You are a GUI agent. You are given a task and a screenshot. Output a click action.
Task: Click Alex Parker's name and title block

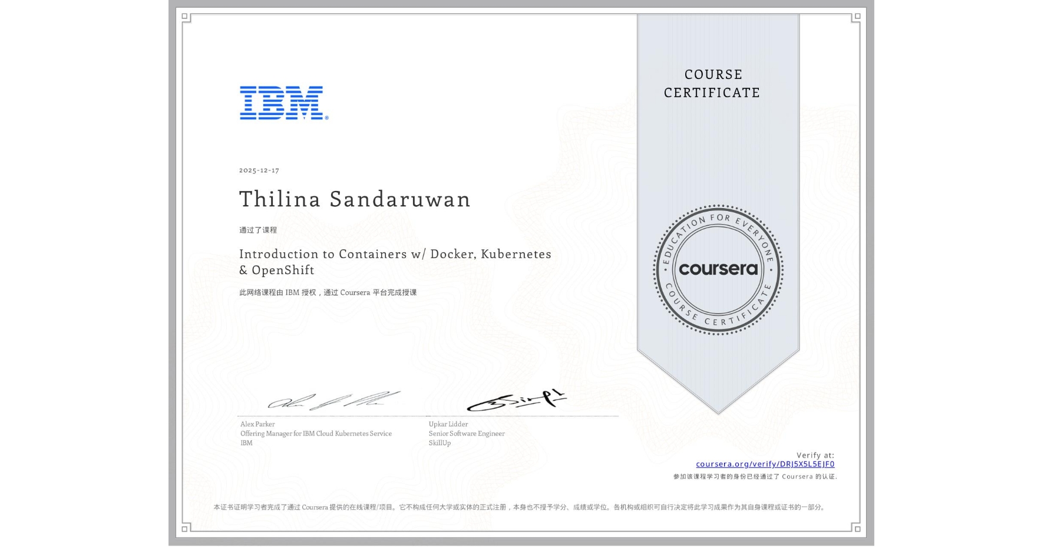pyautogui.click(x=315, y=433)
